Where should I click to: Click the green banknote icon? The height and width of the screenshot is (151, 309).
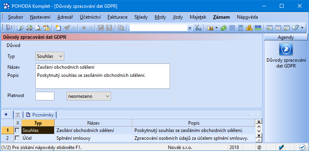pos(224,28)
